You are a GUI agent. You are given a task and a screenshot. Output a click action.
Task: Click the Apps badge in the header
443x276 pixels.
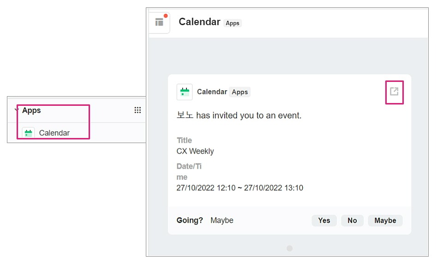232,23
